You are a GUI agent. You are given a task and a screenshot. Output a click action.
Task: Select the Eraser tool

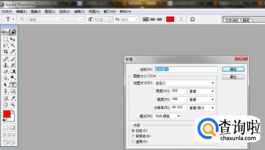[x=5, y=71]
